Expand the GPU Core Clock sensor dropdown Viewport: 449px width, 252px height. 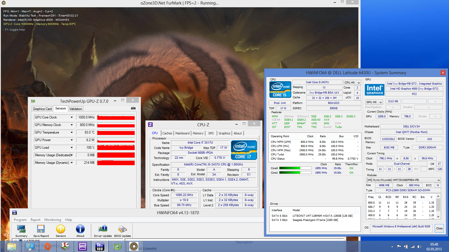click(x=72, y=117)
